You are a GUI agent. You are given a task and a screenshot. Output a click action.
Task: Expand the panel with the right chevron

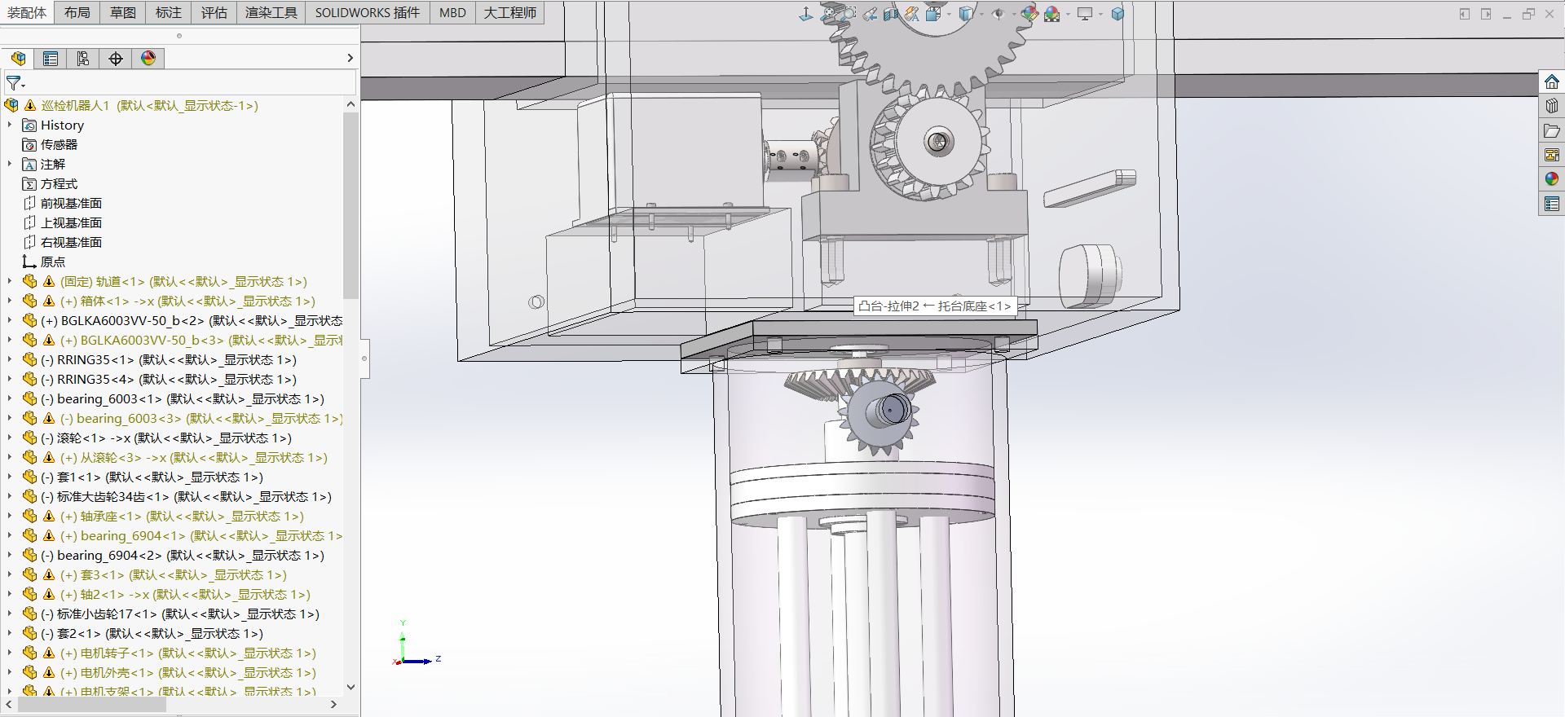350,58
